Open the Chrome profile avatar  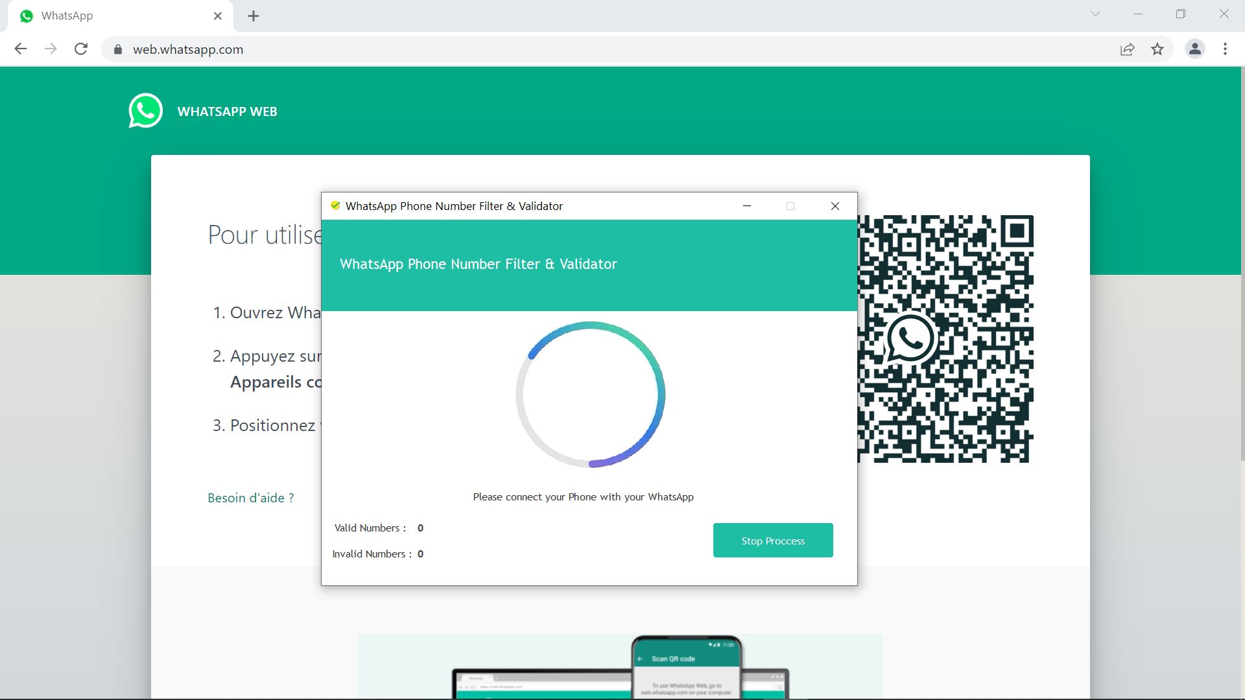click(1195, 49)
